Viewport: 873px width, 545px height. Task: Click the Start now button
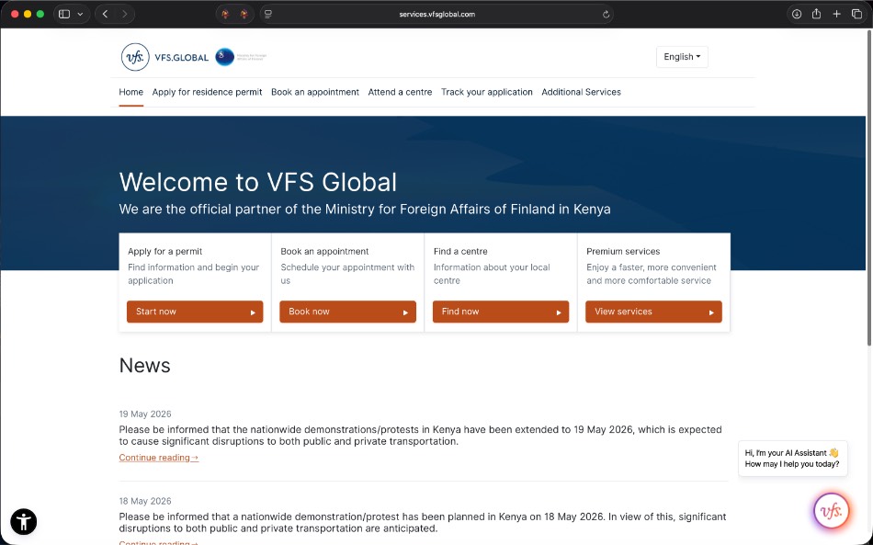coord(195,312)
